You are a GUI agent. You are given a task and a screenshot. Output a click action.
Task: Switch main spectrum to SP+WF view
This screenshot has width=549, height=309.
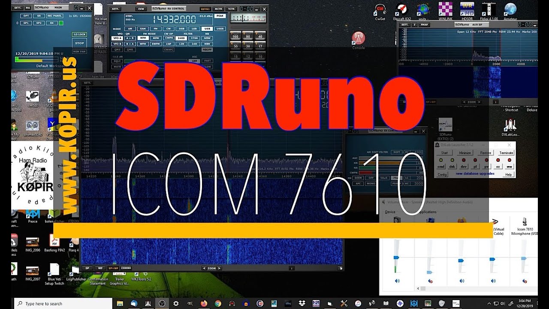click(113, 268)
